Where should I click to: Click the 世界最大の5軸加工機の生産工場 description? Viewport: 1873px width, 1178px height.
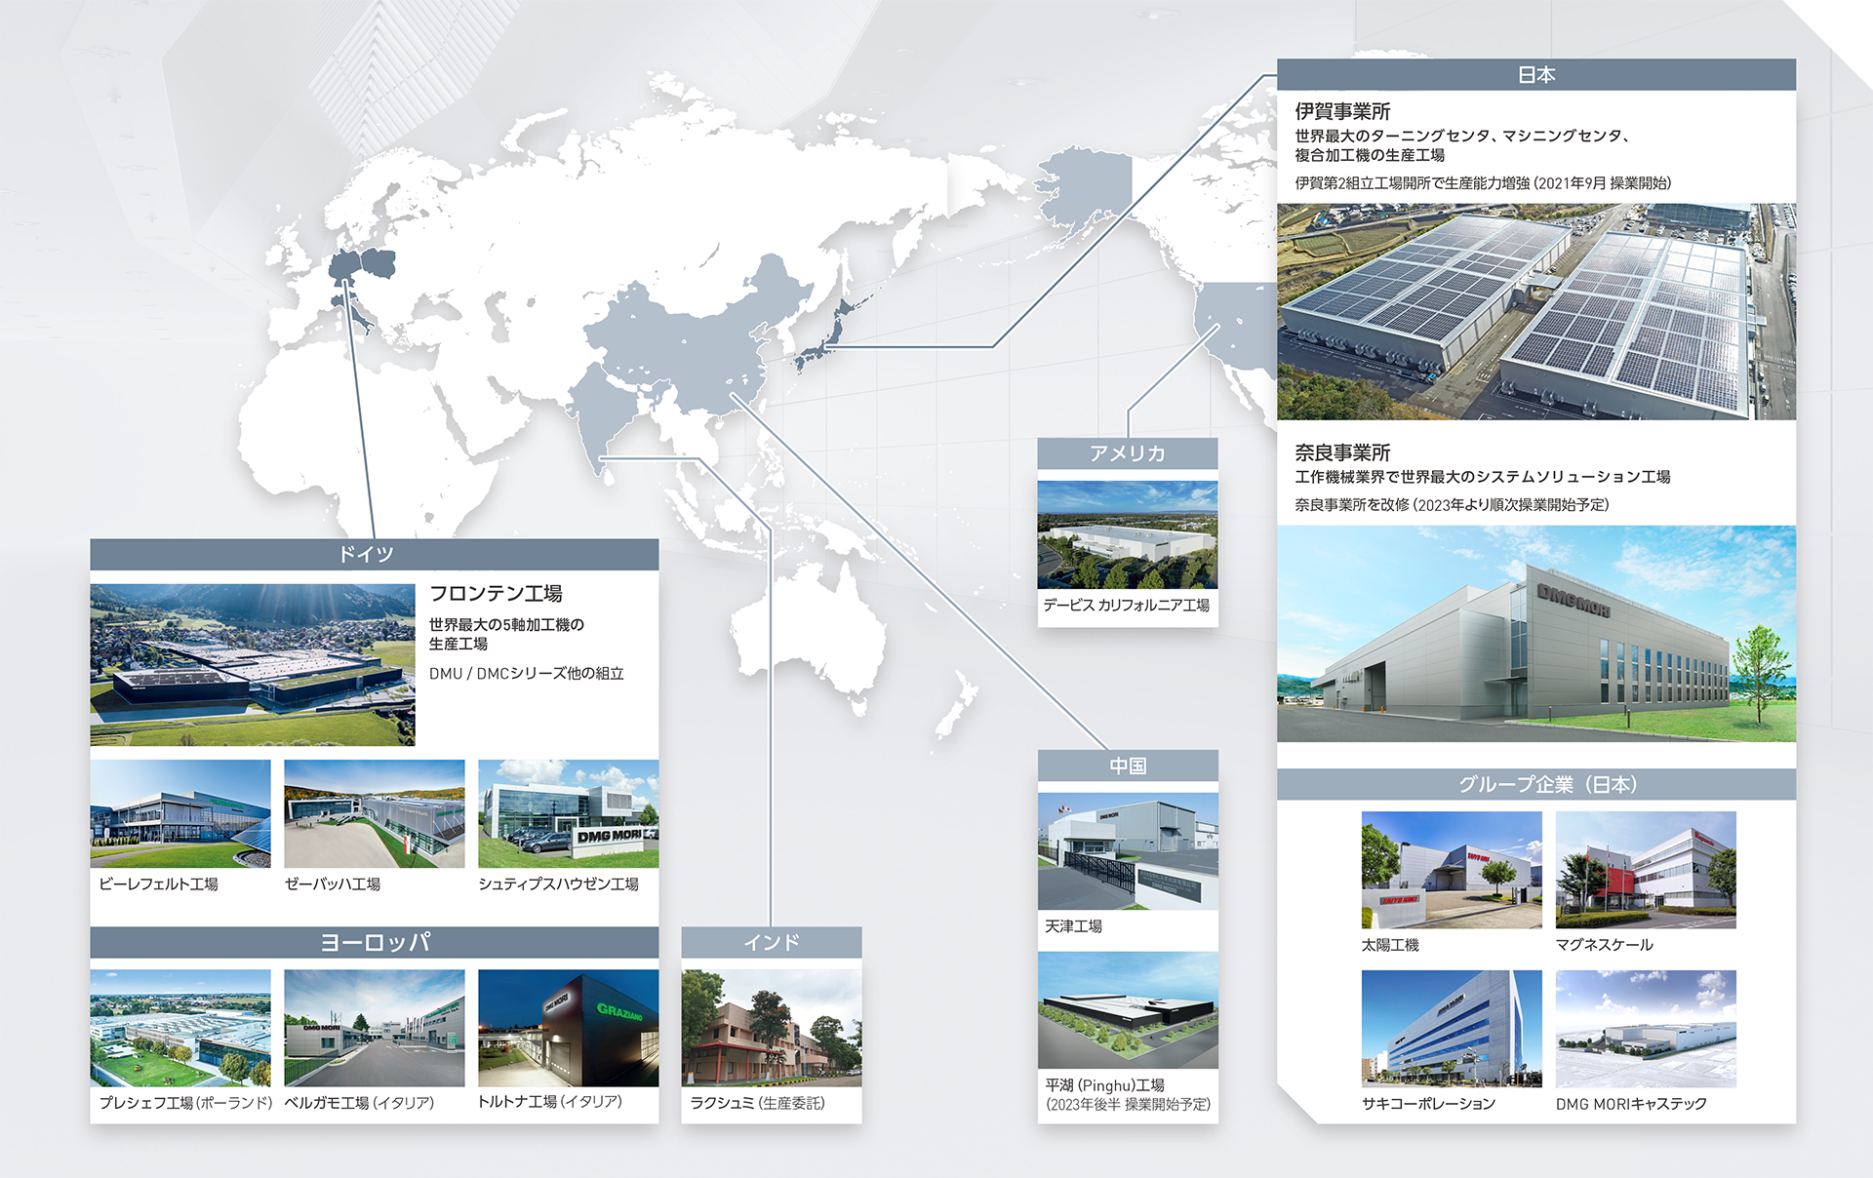tap(506, 634)
